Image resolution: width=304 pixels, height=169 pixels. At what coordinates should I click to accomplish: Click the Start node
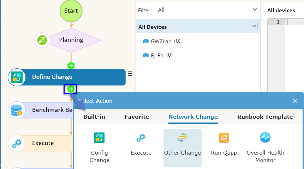[71, 11]
